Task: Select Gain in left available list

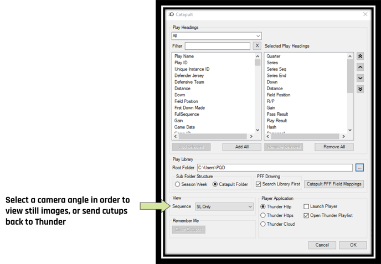Action: point(178,121)
